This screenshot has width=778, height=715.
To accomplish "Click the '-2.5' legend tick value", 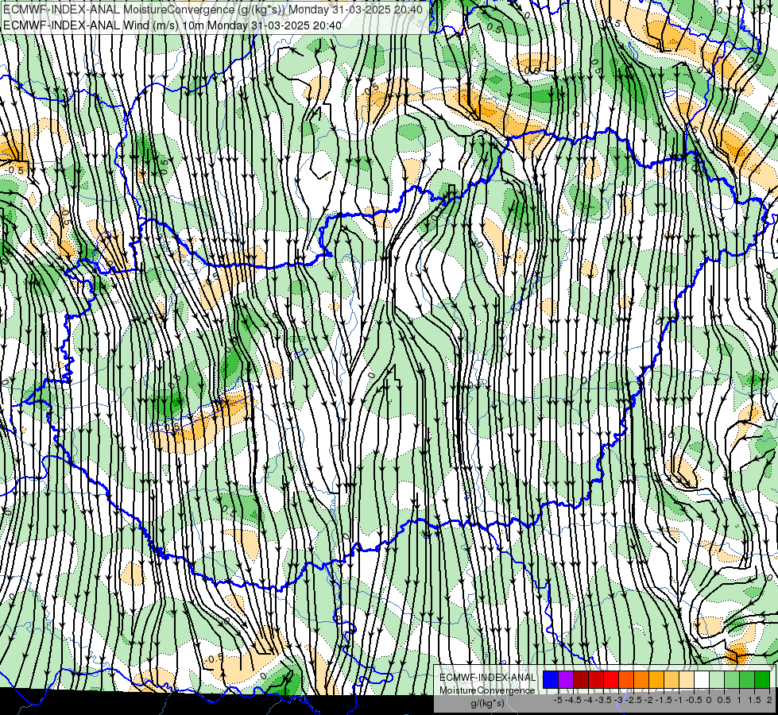I will [x=634, y=700].
